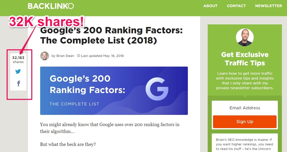Open the Backlinko logo homepage link
The height and width of the screenshot is (152, 287).
(51, 6)
